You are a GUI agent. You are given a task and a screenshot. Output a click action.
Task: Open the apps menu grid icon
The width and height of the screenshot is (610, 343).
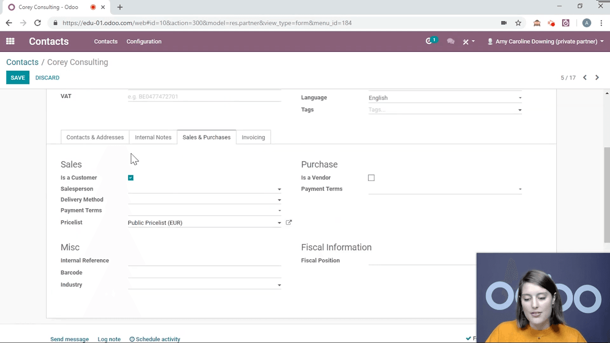[x=10, y=41]
